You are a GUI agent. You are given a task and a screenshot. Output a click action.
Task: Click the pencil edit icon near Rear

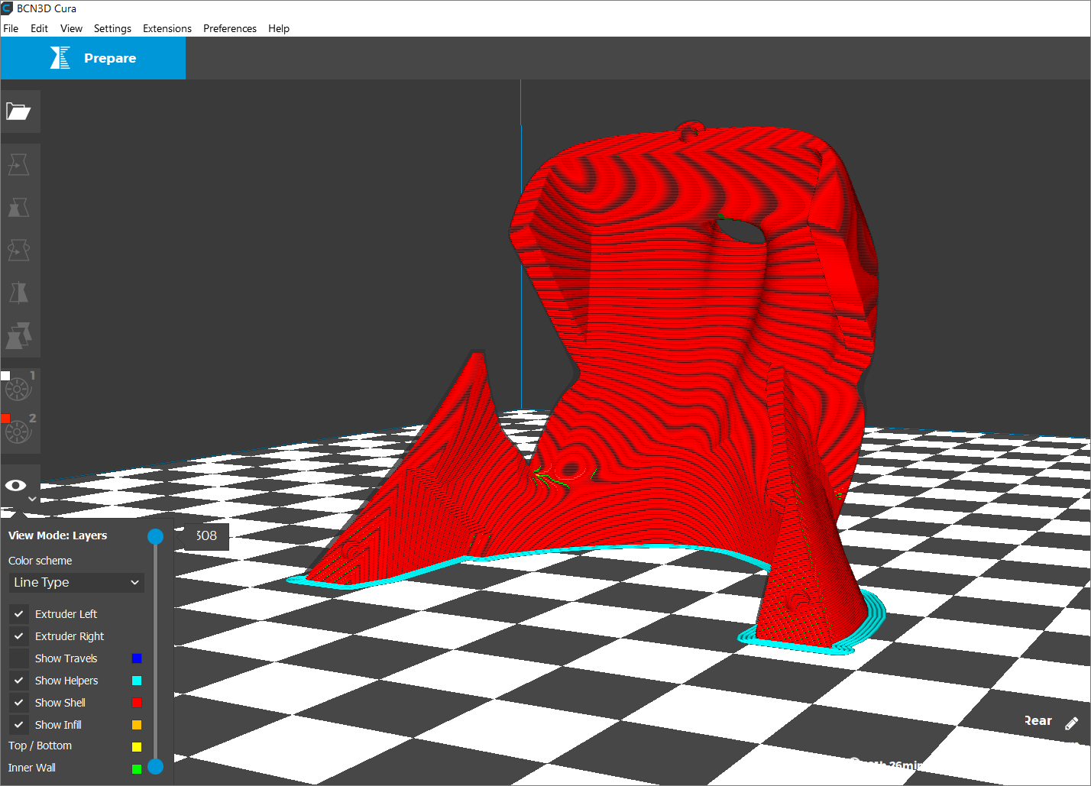pyautogui.click(x=1071, y=723)
